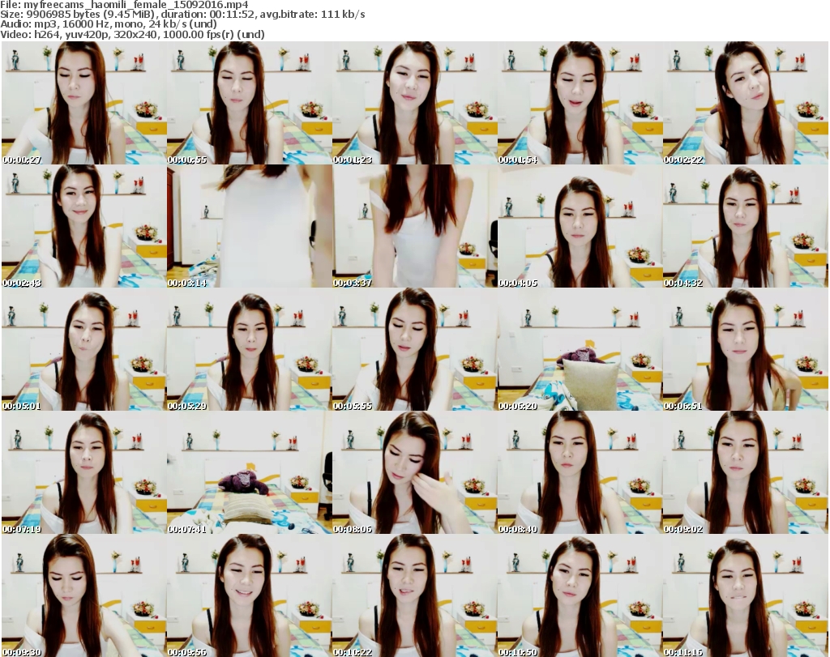Select the frame marked 00:04:32
Screen dimensions: 830x657
coord(746,226)
